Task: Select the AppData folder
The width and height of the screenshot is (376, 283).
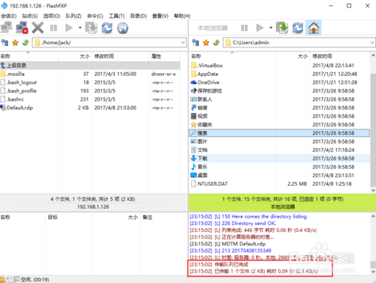Action: click(x=280, y=74)
